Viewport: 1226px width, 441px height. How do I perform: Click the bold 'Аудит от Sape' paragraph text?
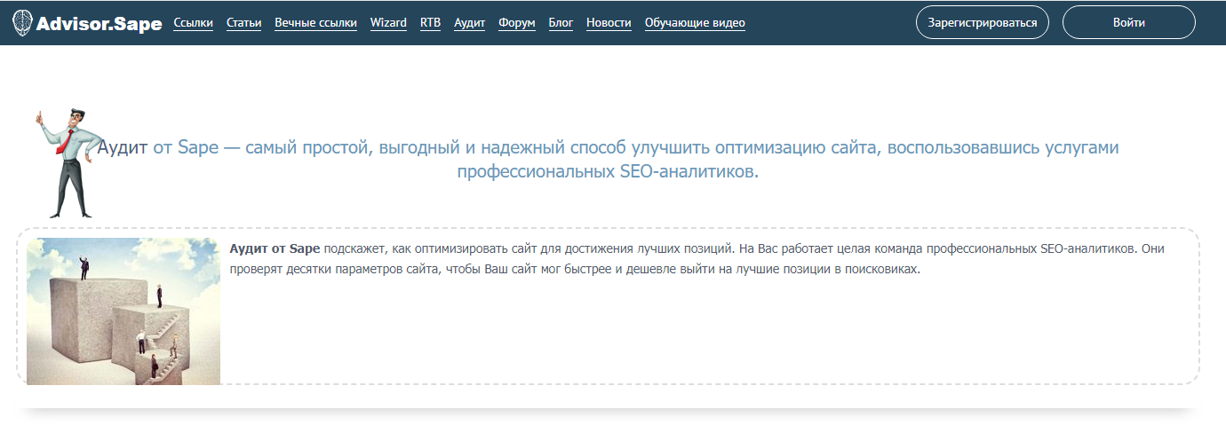coord(275,249)
